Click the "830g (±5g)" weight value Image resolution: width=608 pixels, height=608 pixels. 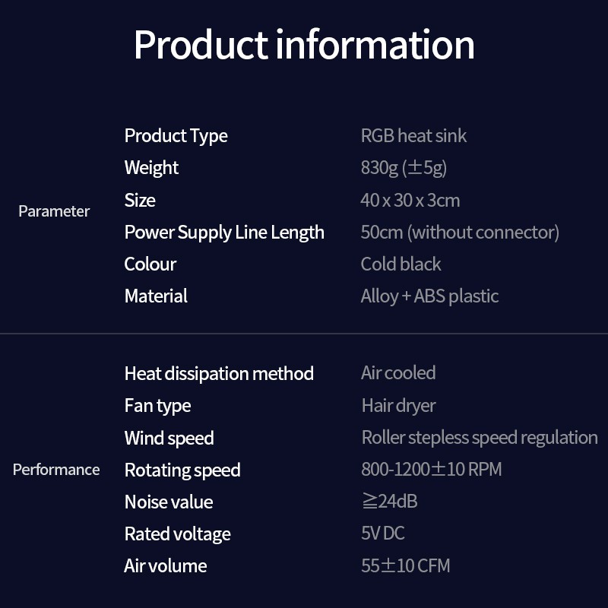404,168
